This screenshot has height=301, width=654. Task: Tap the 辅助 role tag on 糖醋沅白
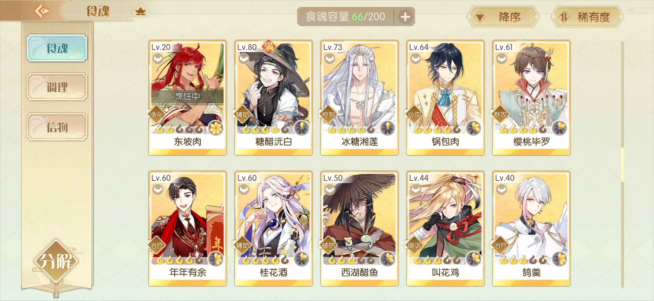(x=242, y=115)
